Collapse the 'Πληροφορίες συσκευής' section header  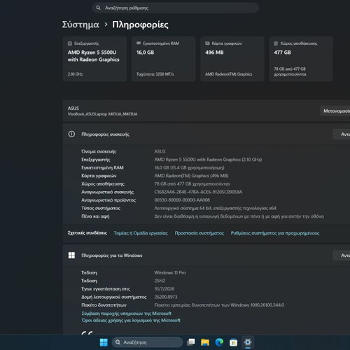[206, 134]
